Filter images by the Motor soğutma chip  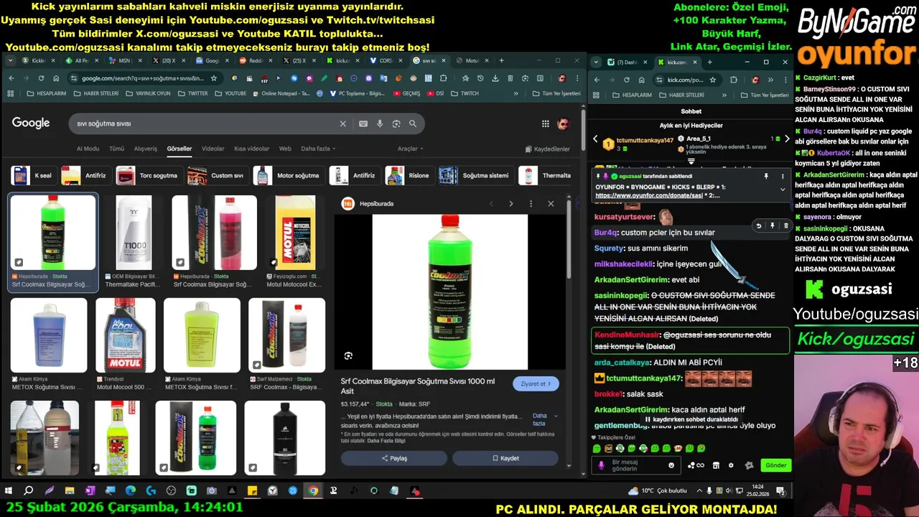click(289, 175)
